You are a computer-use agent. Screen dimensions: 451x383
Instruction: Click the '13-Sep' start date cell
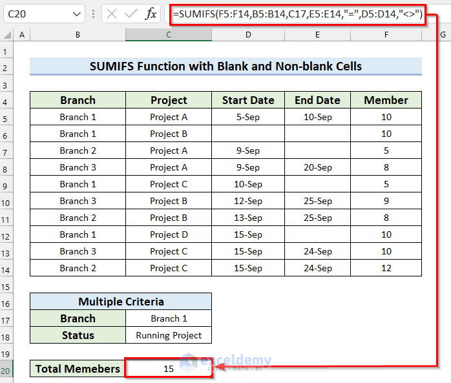click(248, 218)
